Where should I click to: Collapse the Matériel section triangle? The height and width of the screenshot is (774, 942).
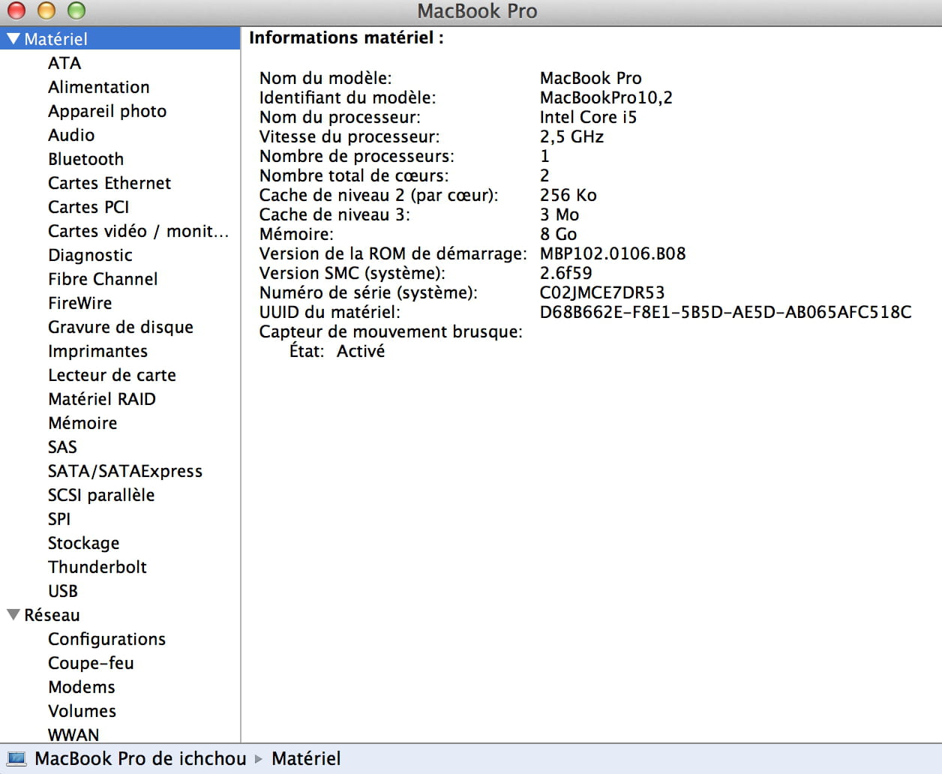coord(13,39)
